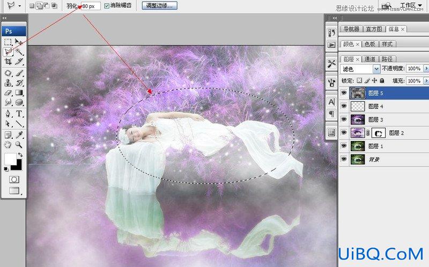
Task: Toggle lock all padlock
Action: tap(382, 80)
